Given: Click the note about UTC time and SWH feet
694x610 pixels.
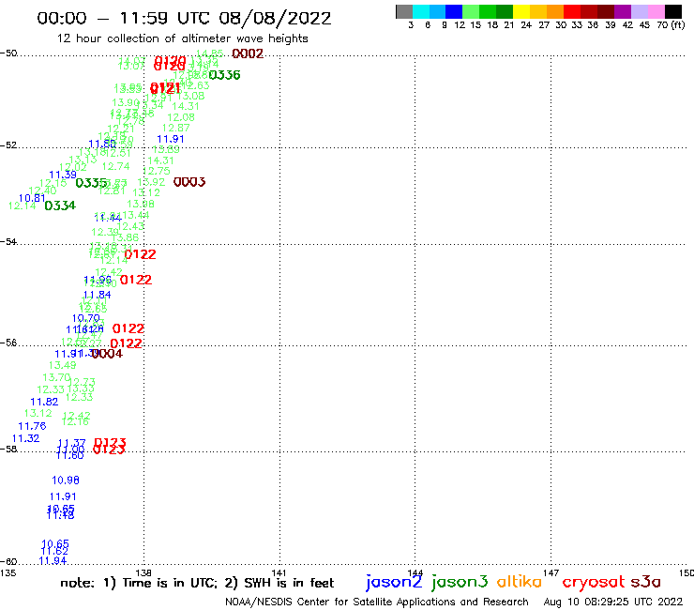Looking at the screenshot, I should [x=197, y=583].
